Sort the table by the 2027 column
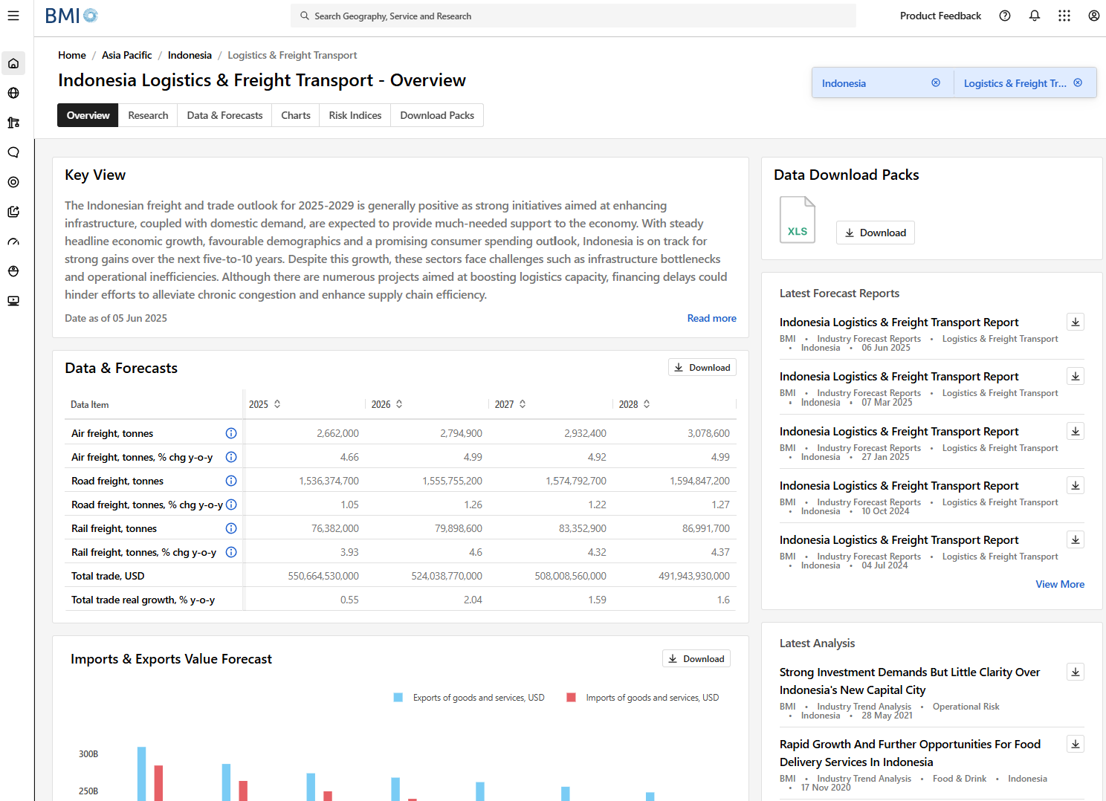The height and width of the screenshot is (801, 1106). tap(523, 404)
